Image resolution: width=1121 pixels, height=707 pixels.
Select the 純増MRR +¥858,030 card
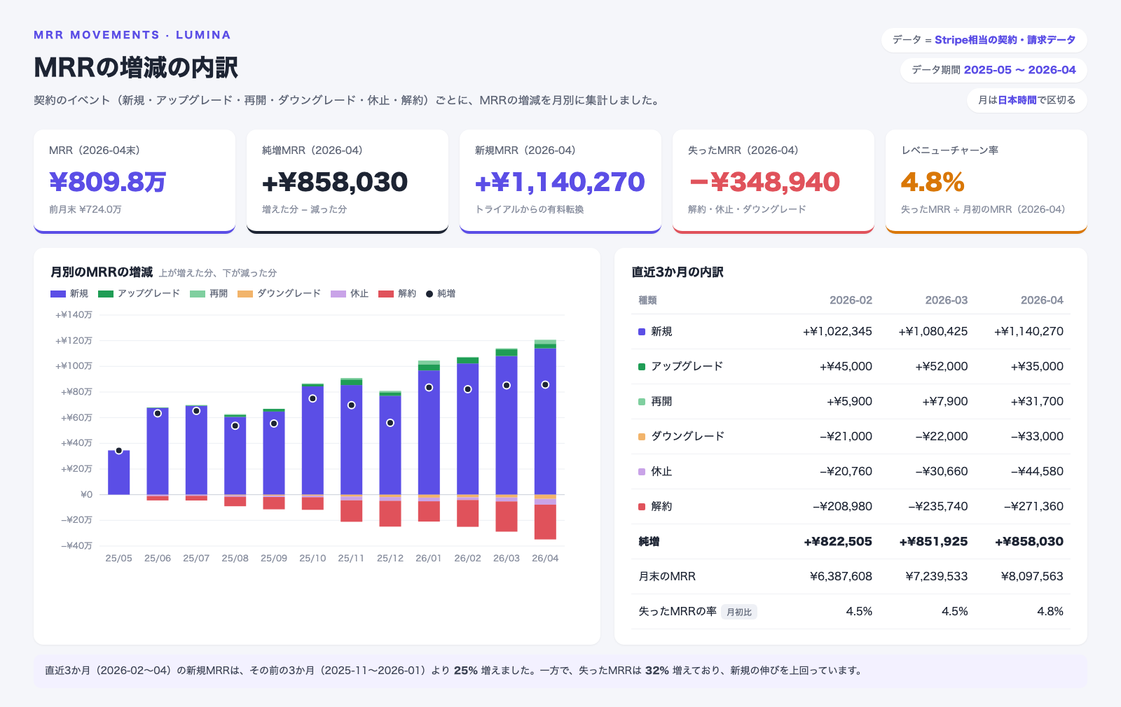pos(348,181)
